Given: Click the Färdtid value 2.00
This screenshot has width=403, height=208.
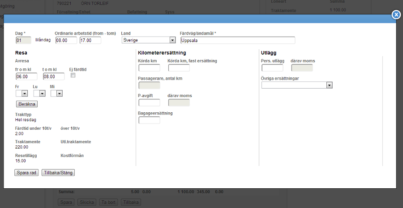Looking at the screenshot, I should tap(19, 134).
